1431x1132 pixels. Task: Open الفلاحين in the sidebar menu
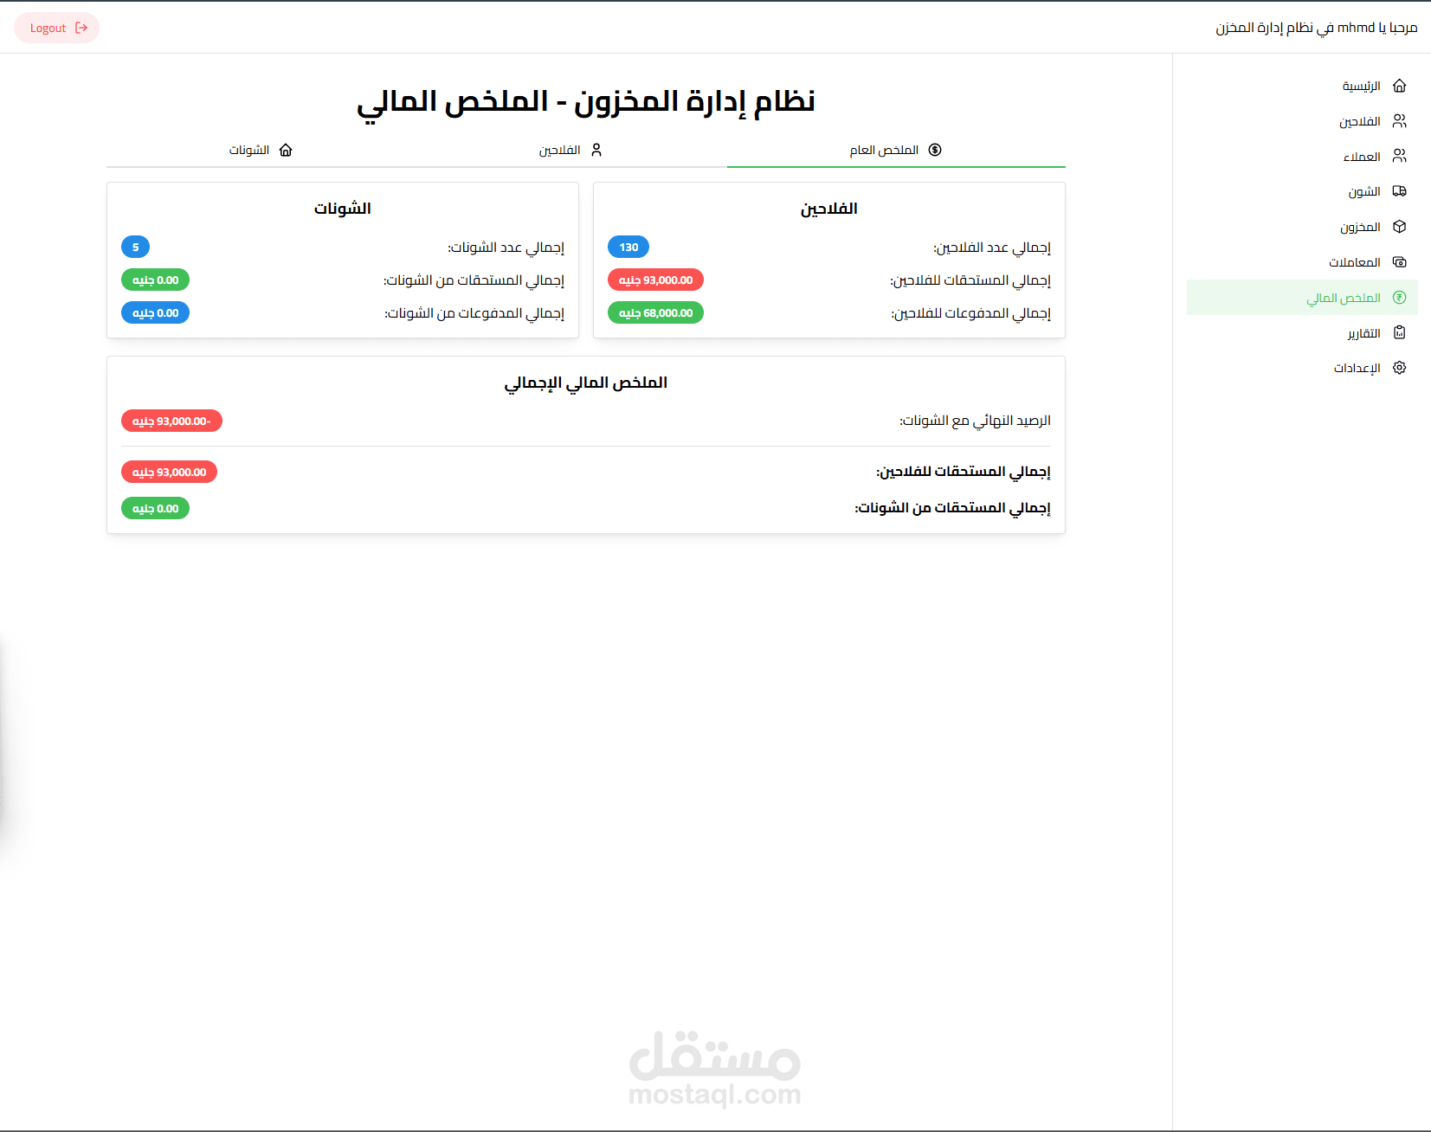pyautogui.click(x=1302, y=121)
